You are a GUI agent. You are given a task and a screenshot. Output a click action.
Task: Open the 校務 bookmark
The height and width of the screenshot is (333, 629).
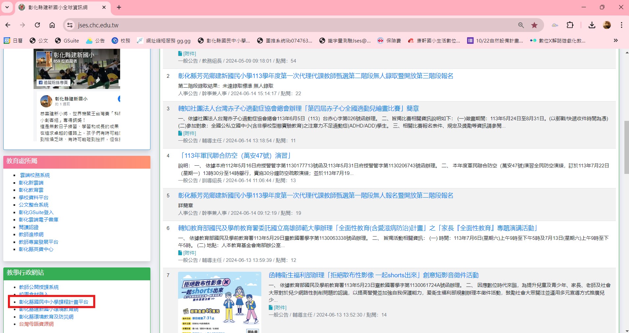[121, 41]
